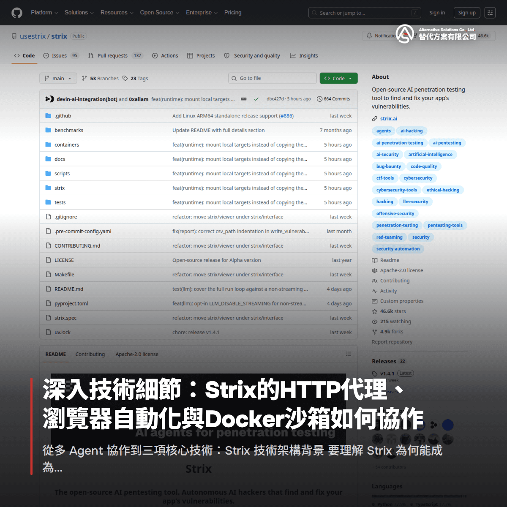Select the bug-bounty topic tag

point(389,166)
